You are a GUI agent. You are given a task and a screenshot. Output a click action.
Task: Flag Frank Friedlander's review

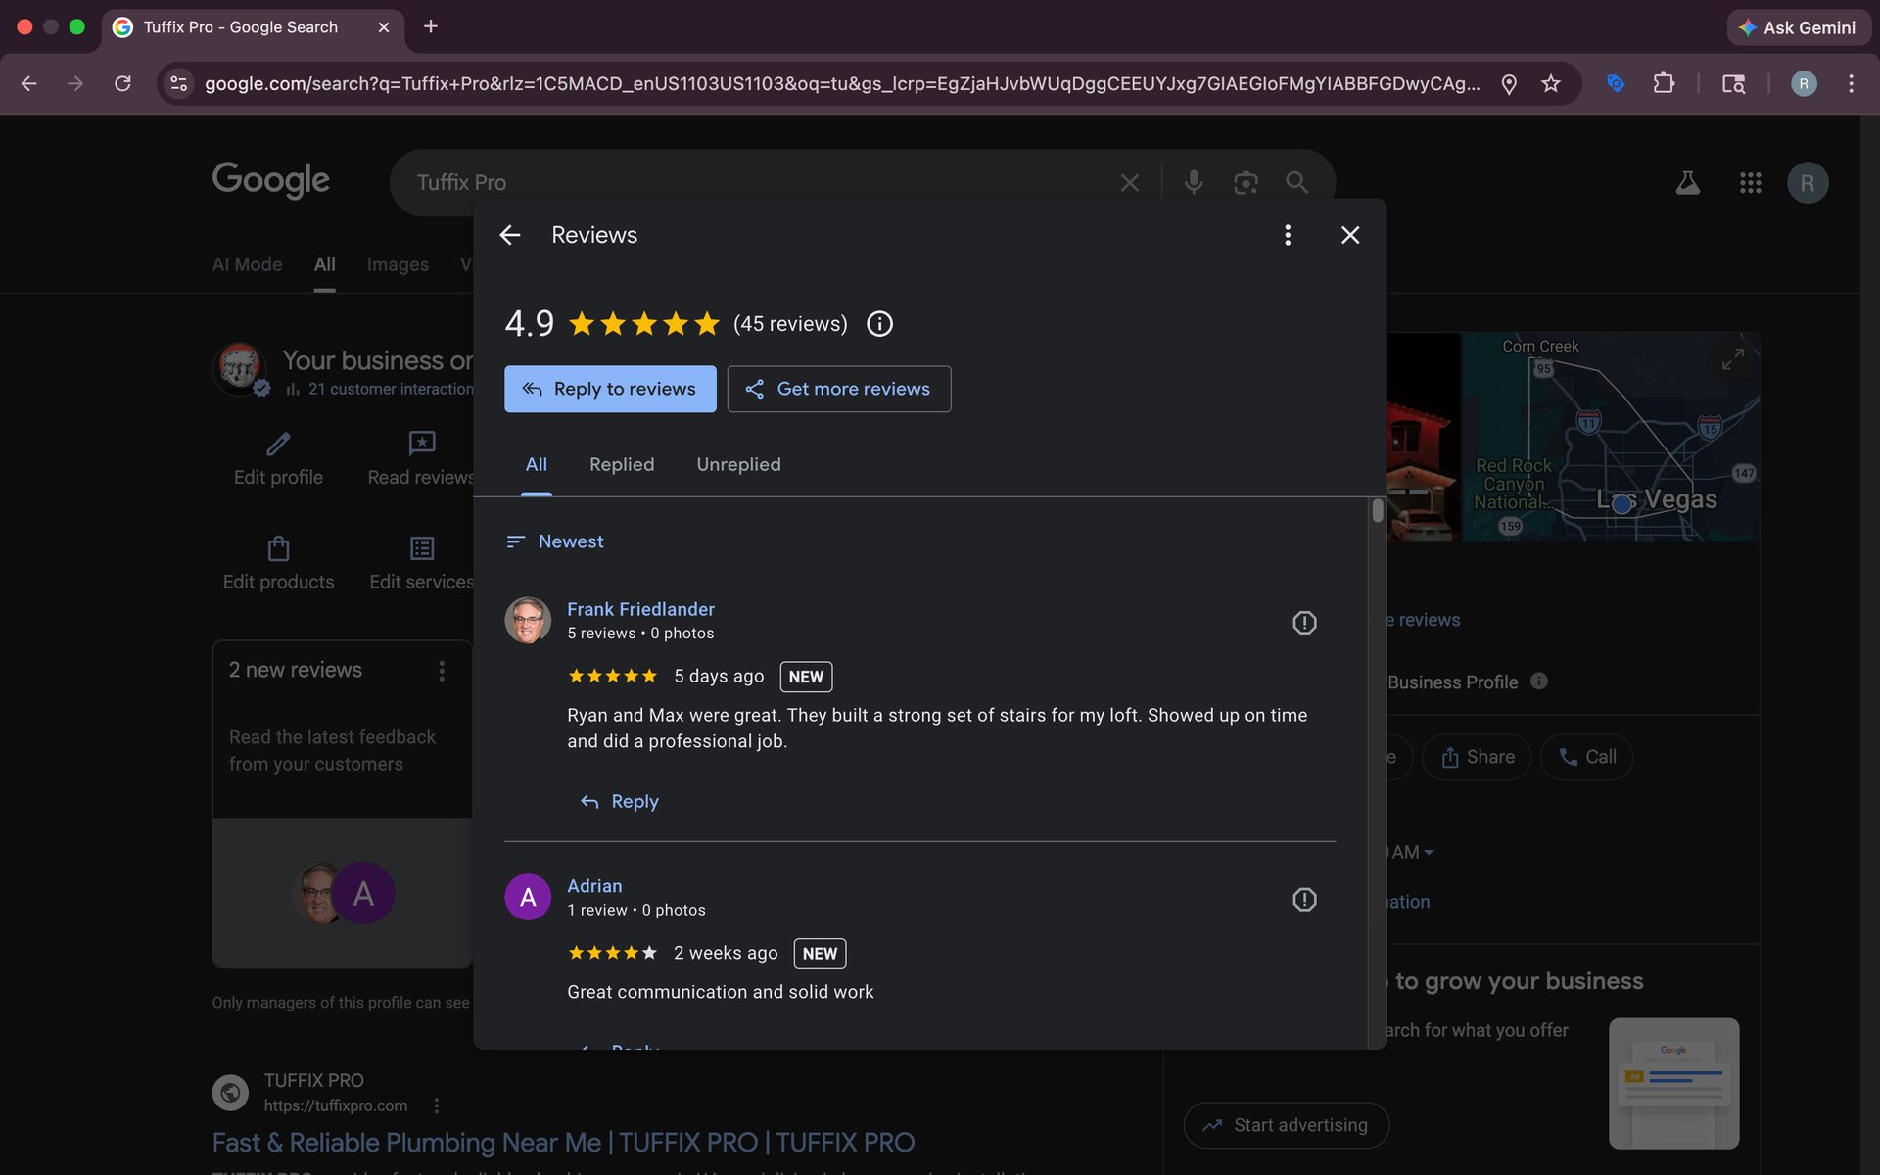tap(1304, 623)
